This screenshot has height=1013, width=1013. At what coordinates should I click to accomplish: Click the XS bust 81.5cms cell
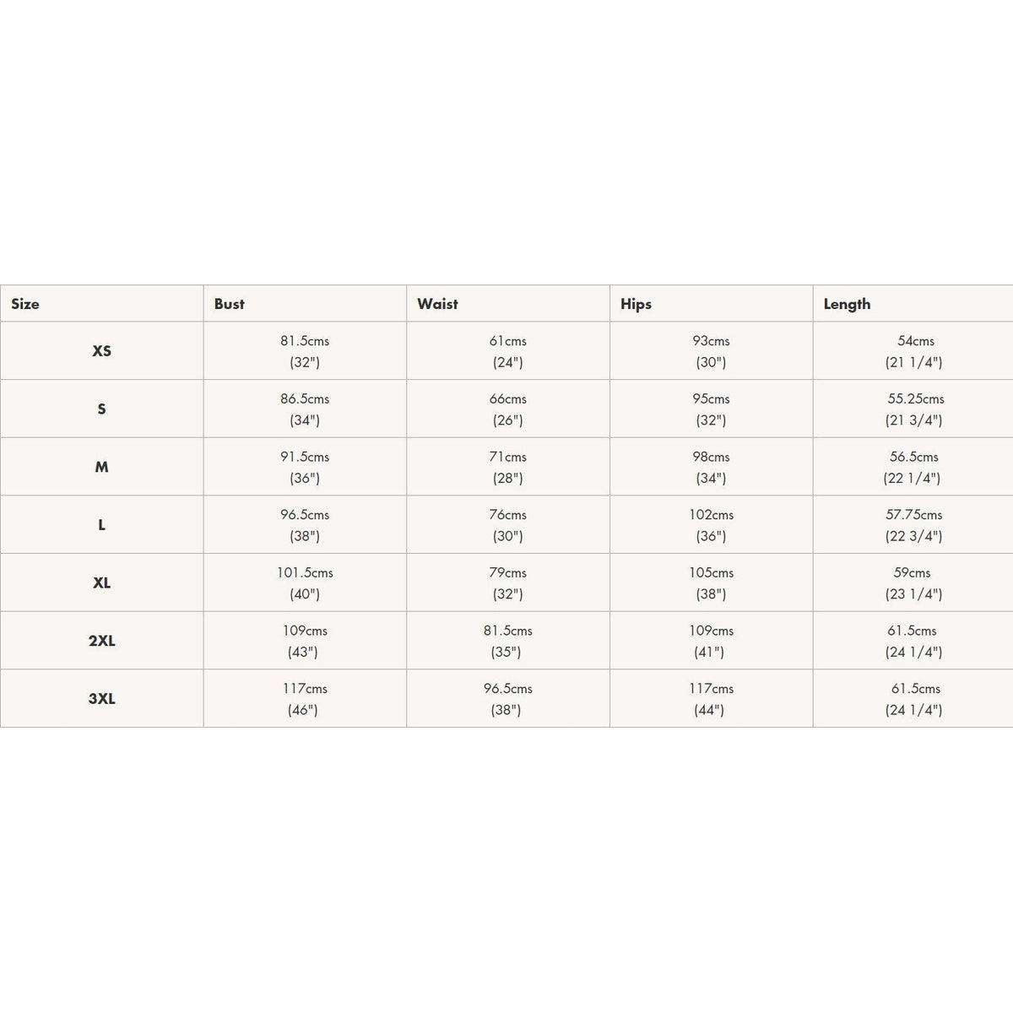point(305,351)
